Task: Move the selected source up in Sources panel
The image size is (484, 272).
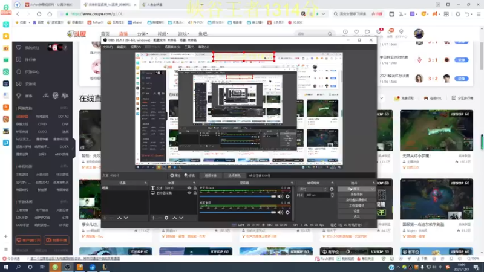Action: (175, 218)
